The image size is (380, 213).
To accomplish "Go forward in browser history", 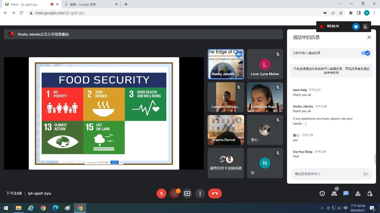I will [13, 13].
